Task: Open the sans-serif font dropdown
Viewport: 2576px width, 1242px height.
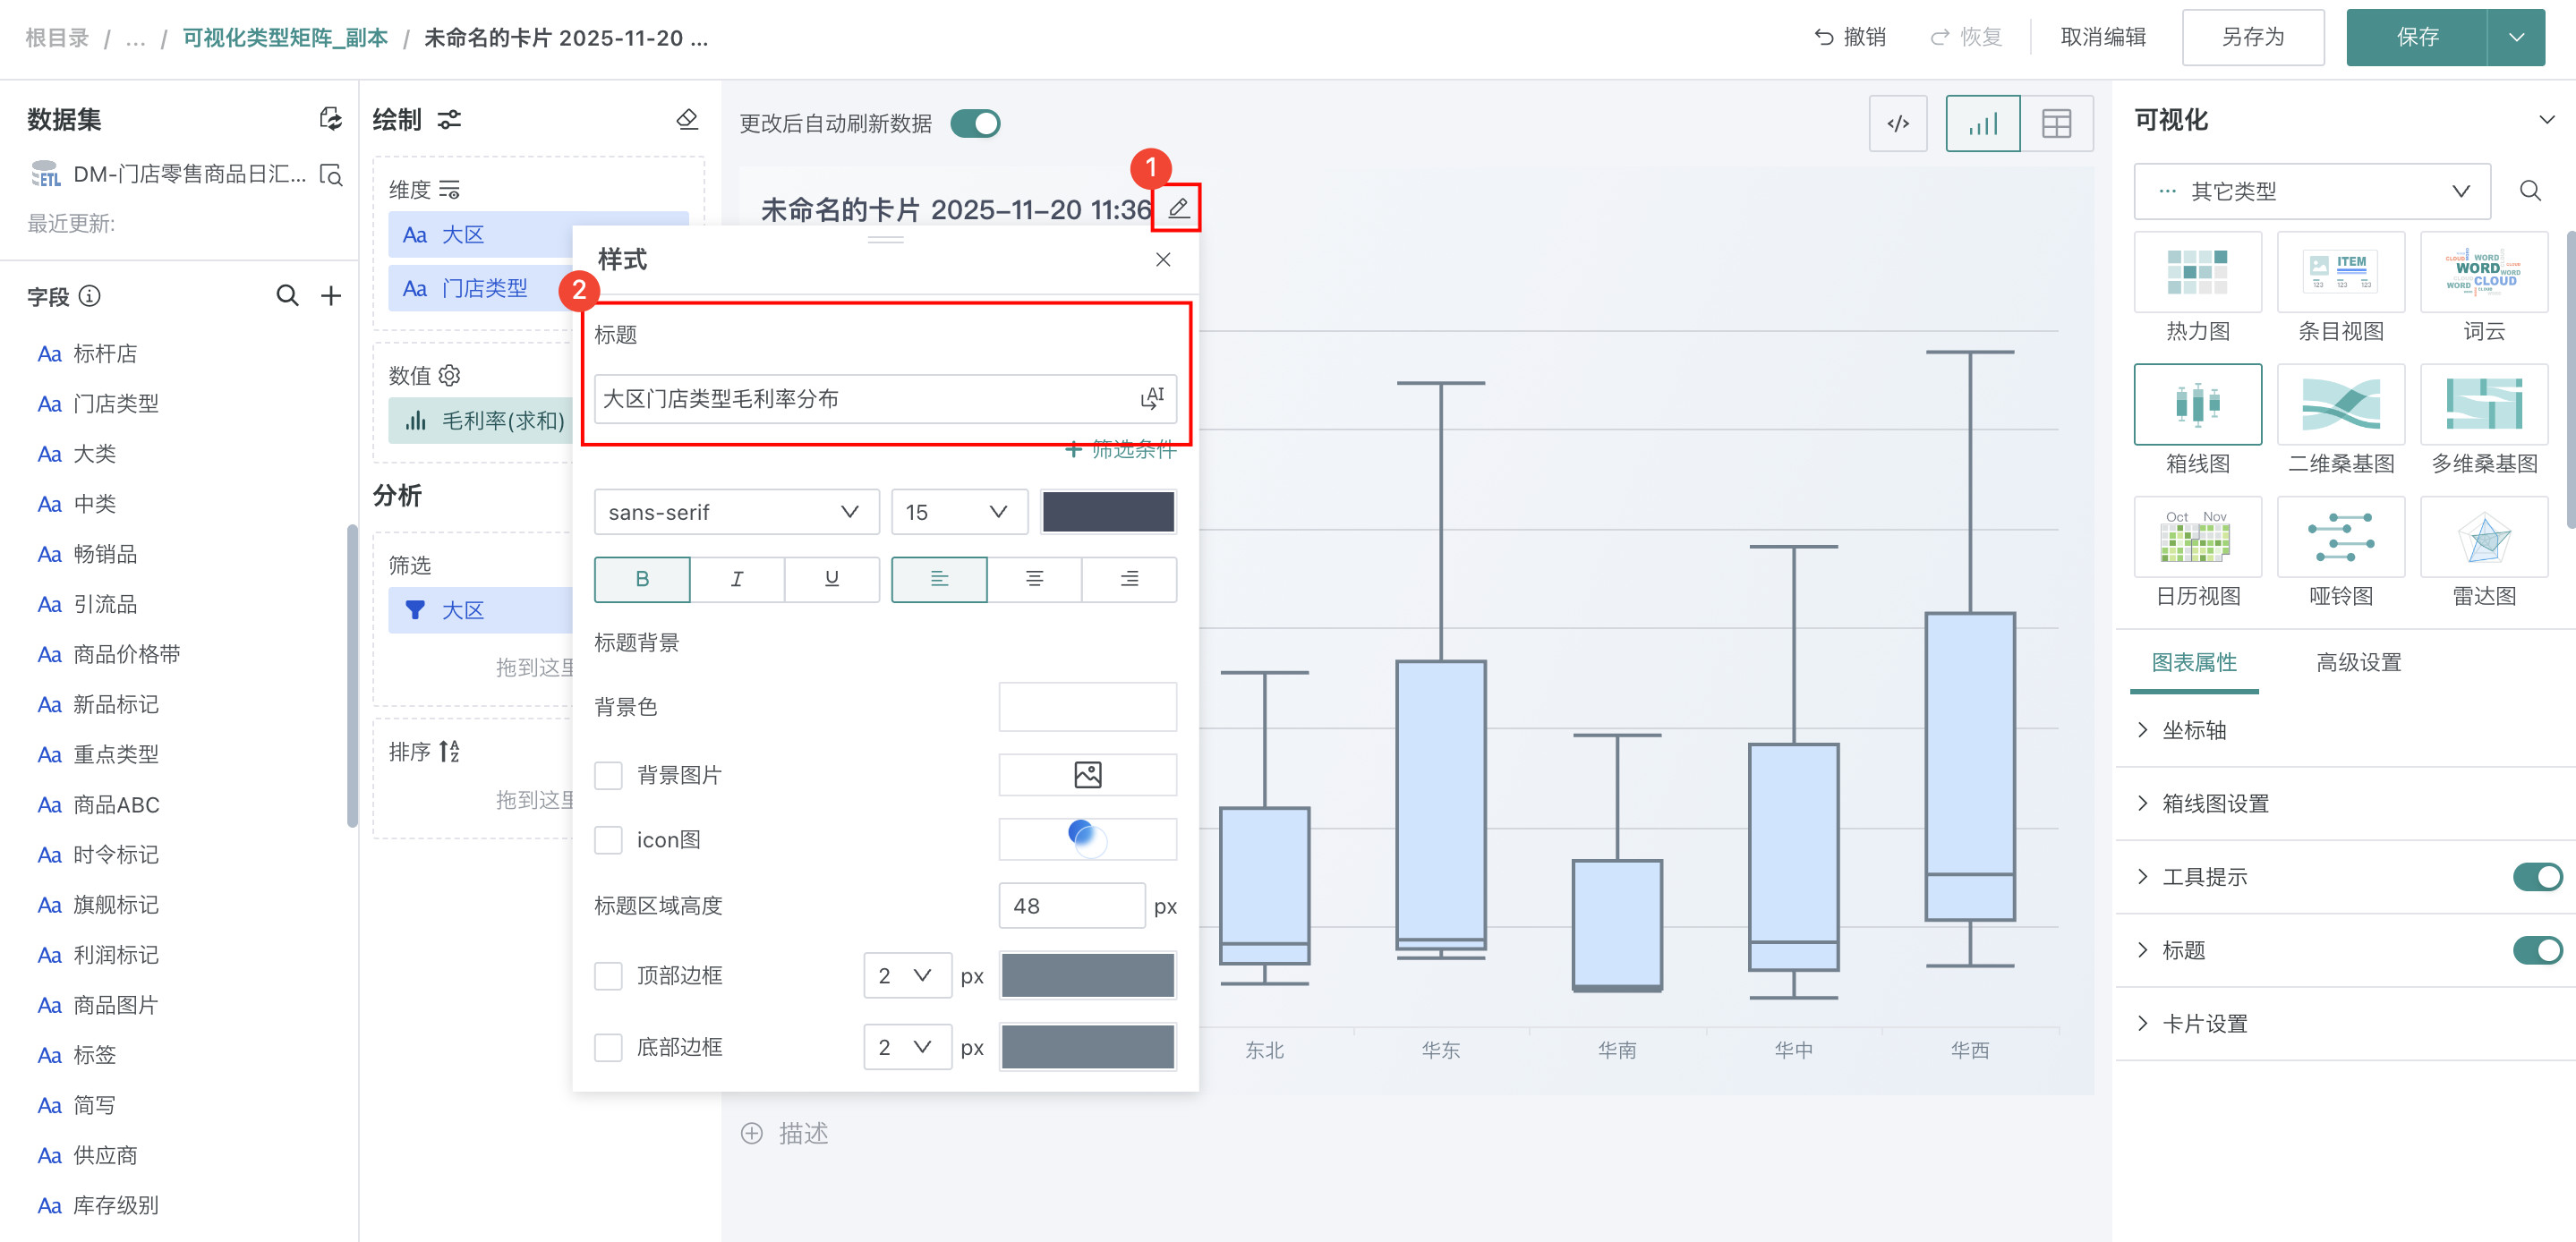Action: click(x=736, y=512)
